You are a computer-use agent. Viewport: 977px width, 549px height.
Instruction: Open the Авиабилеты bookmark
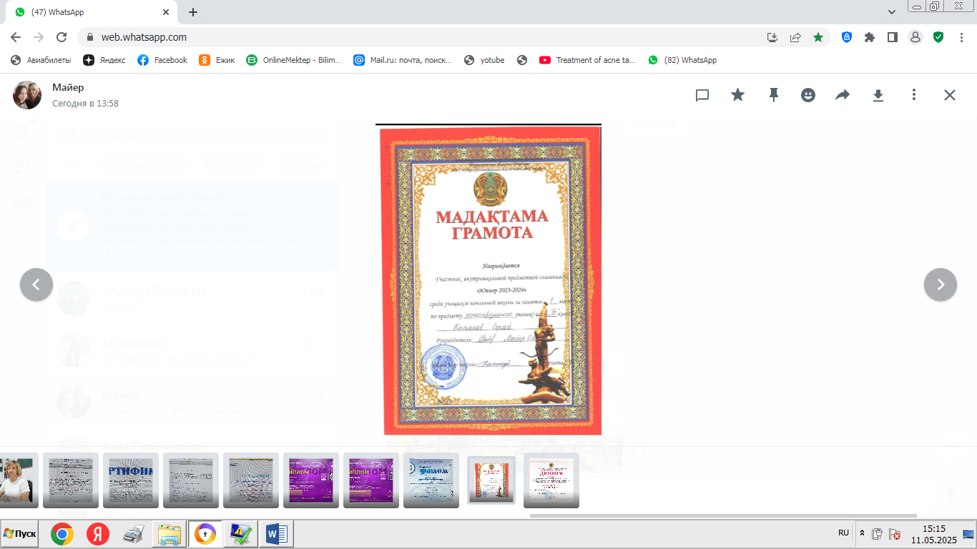(41, 60)
